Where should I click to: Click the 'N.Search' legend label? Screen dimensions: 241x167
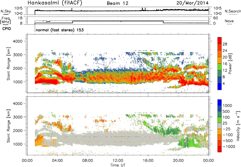point(233,11)
